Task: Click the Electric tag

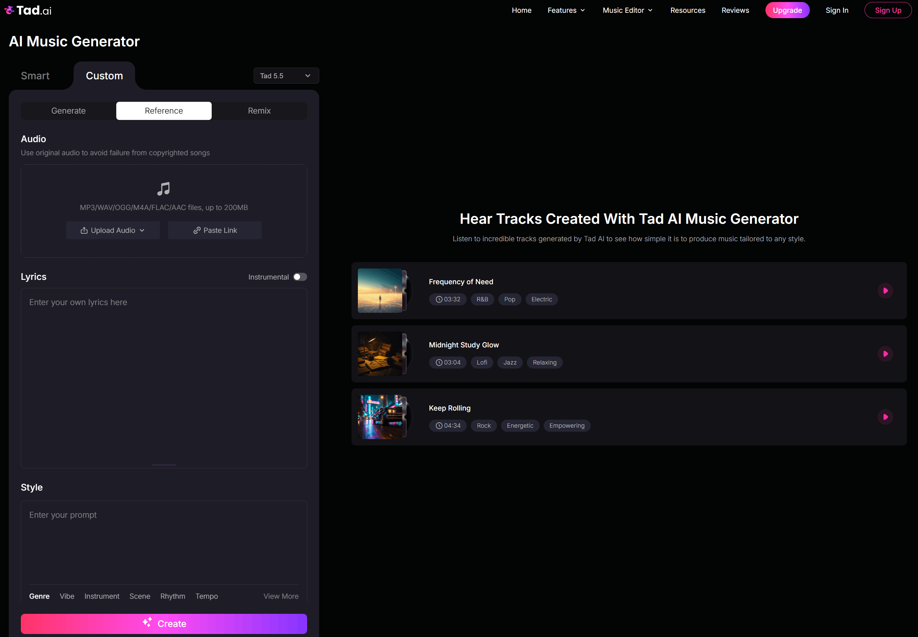Action: pos(541,299)
